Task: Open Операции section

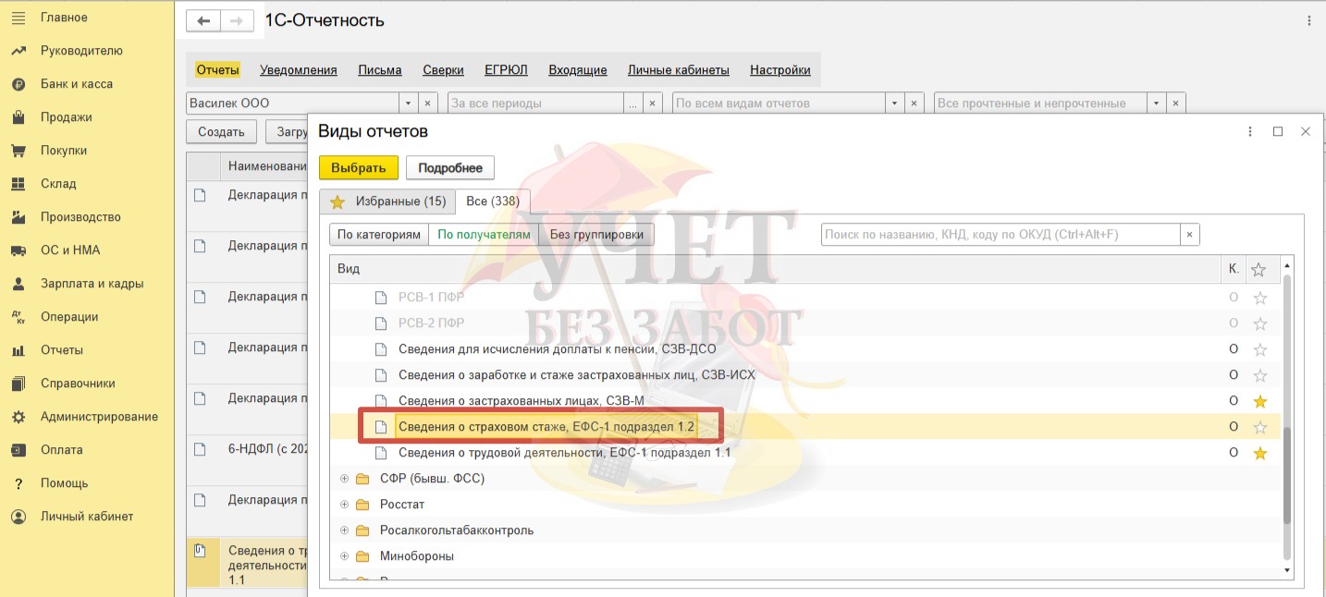Action: coord(69,317)
